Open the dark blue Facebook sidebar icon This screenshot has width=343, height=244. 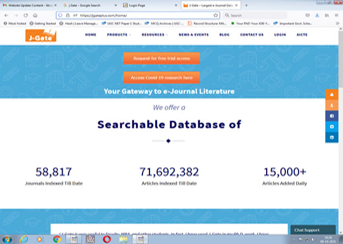pos(332,116)
